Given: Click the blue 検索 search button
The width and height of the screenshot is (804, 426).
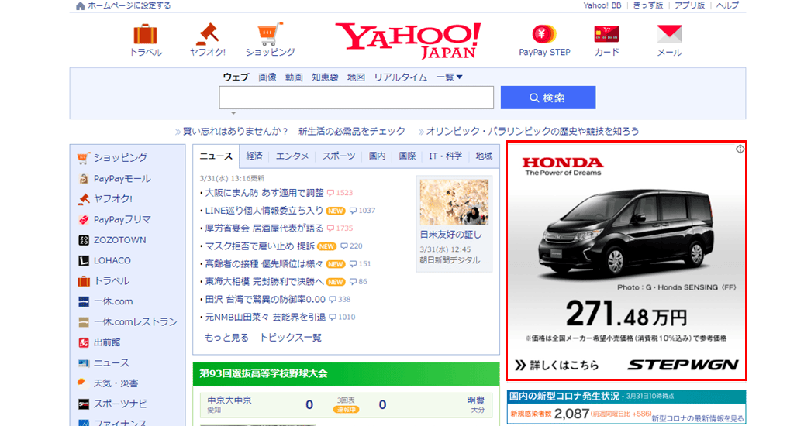Looking at the screenshot, I should click(548, 98).
